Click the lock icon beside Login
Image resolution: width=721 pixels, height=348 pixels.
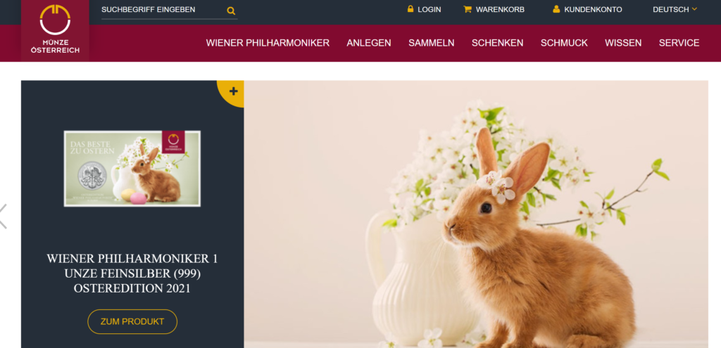pos(410,8)
